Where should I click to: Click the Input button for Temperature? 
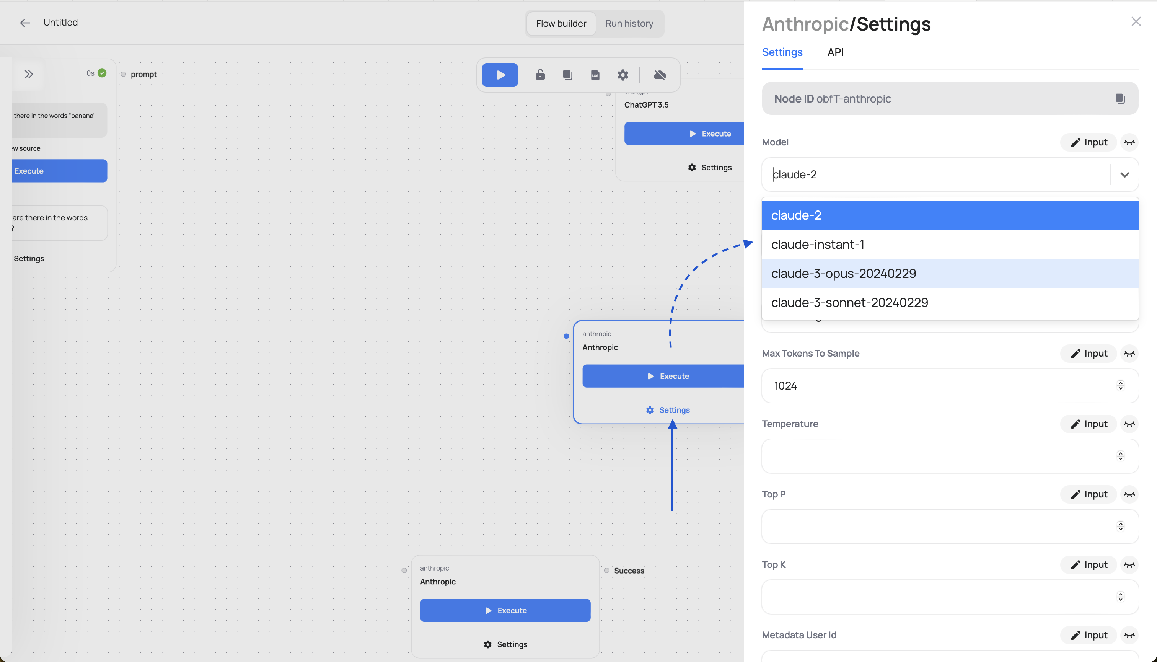point(1089,424)
